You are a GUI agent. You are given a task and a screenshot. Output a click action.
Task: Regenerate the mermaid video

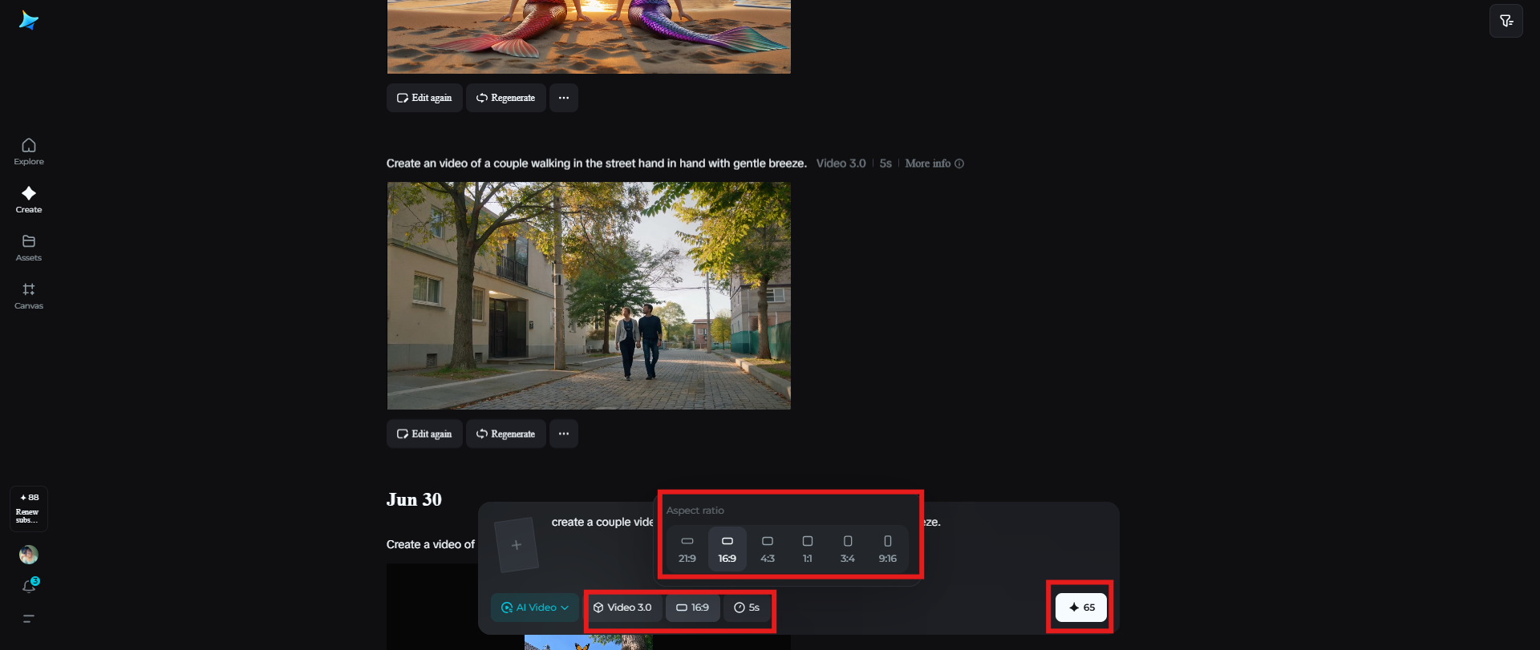coord(506,98)
